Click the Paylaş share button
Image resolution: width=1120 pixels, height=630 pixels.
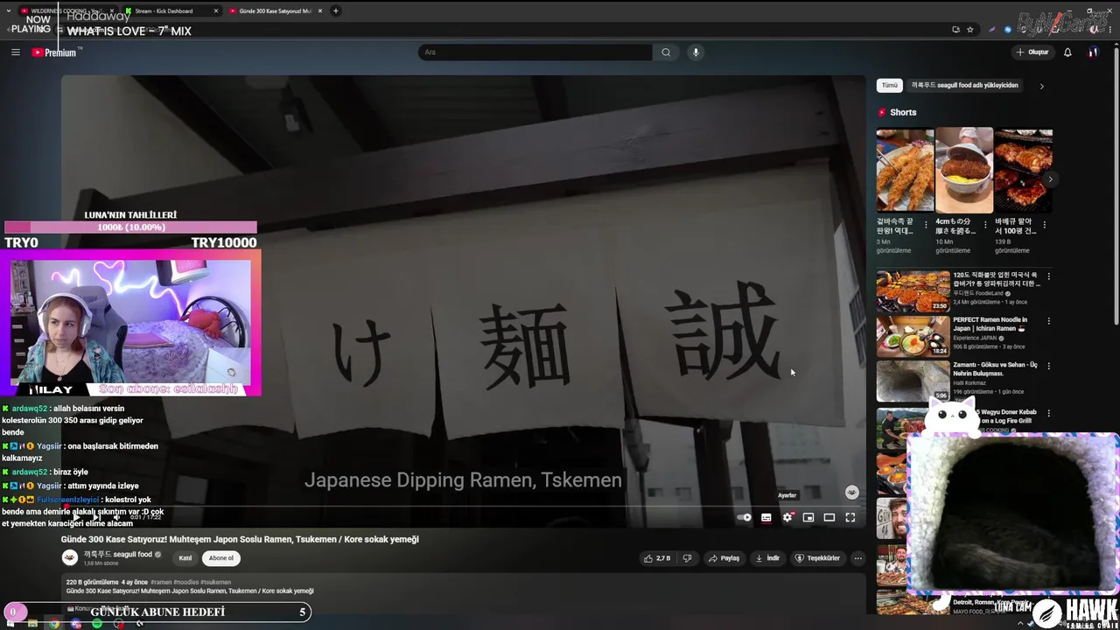[x=724, y=558]
